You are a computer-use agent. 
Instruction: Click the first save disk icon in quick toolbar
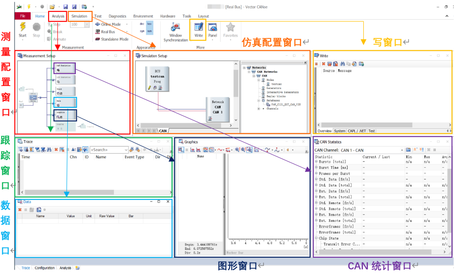coord(66,6)
